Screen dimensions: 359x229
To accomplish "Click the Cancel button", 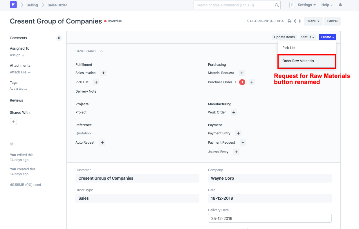I will pyautogui.click(x=332, y=21).
